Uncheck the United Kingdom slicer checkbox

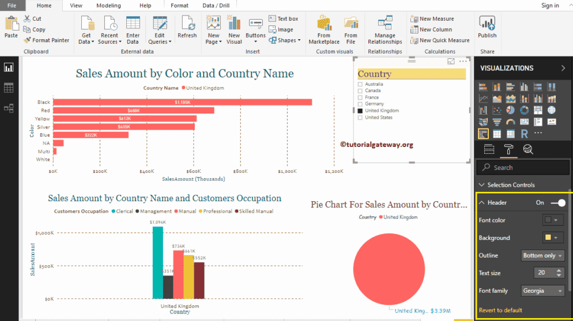click(360, 111)
